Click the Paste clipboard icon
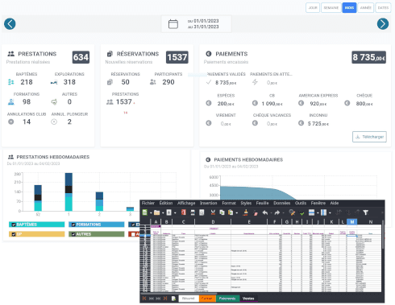 (231, 212)
